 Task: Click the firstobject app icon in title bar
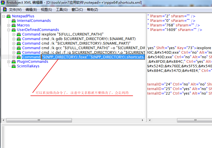point(3,3)
